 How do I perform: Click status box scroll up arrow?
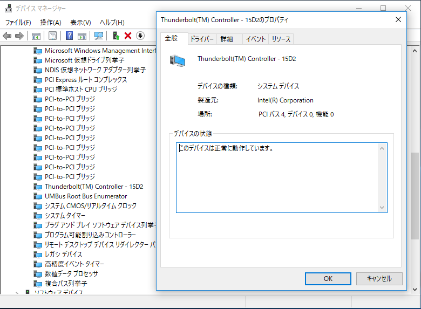coord(382,148)
